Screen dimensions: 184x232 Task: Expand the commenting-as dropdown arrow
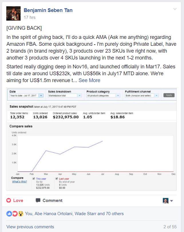(x=172, y=201)
